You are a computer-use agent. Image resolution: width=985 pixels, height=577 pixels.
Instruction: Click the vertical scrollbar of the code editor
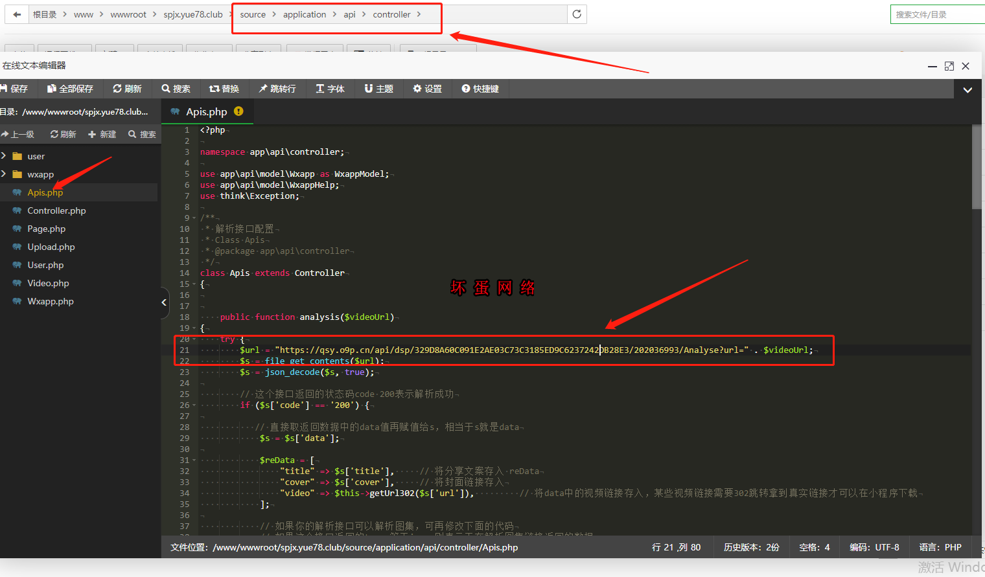tap(977, 167)
